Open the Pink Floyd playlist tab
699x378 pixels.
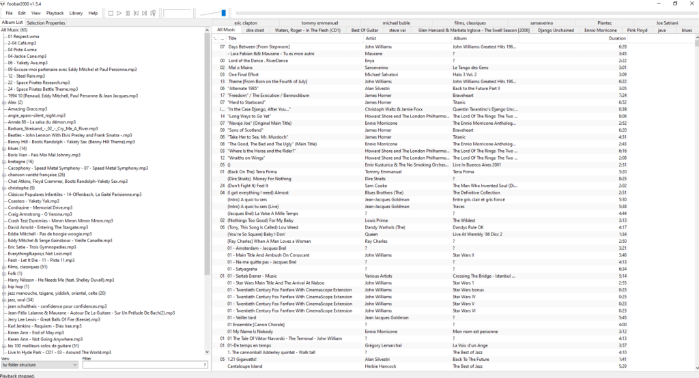[x=637, y=30]
